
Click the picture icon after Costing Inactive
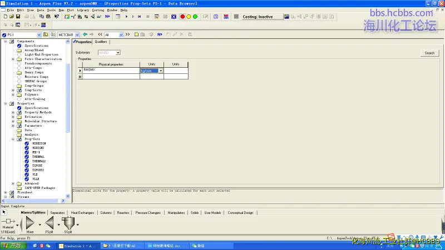(286, 17)
